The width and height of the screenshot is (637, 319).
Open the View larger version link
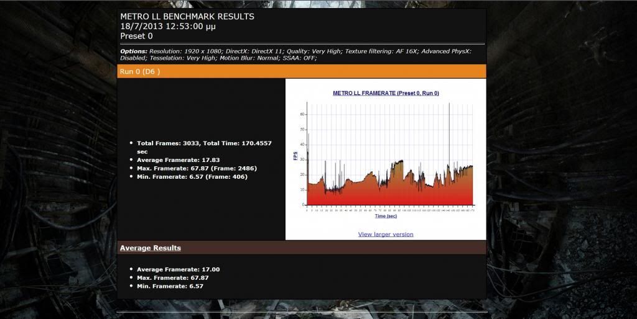point(386,234)
